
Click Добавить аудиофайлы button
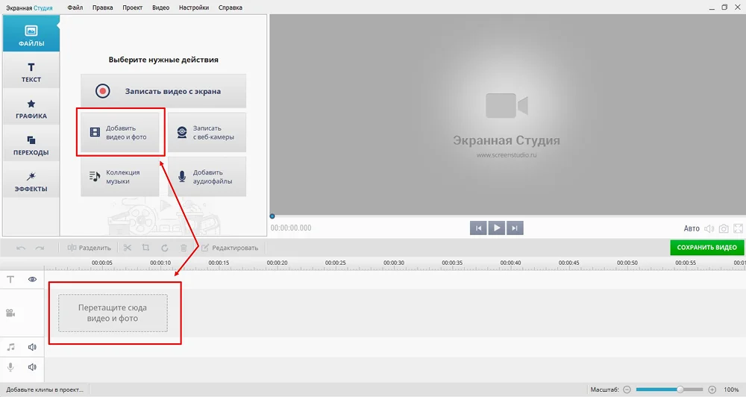point(207,177)
